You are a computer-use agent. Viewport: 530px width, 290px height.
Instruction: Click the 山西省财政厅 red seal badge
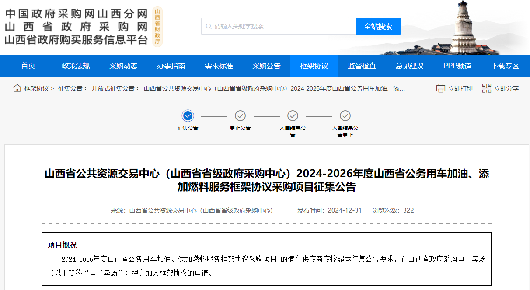[157, 26]
